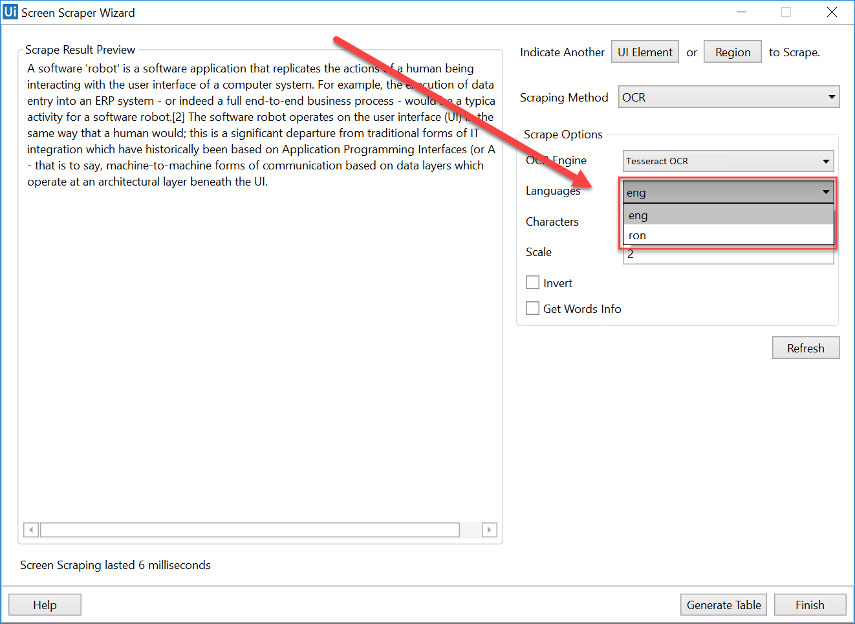855x624 pixels.
Task: Click the 'Screen Scraping lasted 6 milliseconds' status
Action: (x=115, y=565)
